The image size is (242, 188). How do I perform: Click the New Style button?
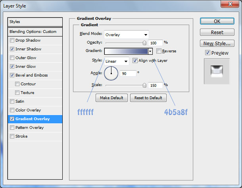click(x=217, y=43)
